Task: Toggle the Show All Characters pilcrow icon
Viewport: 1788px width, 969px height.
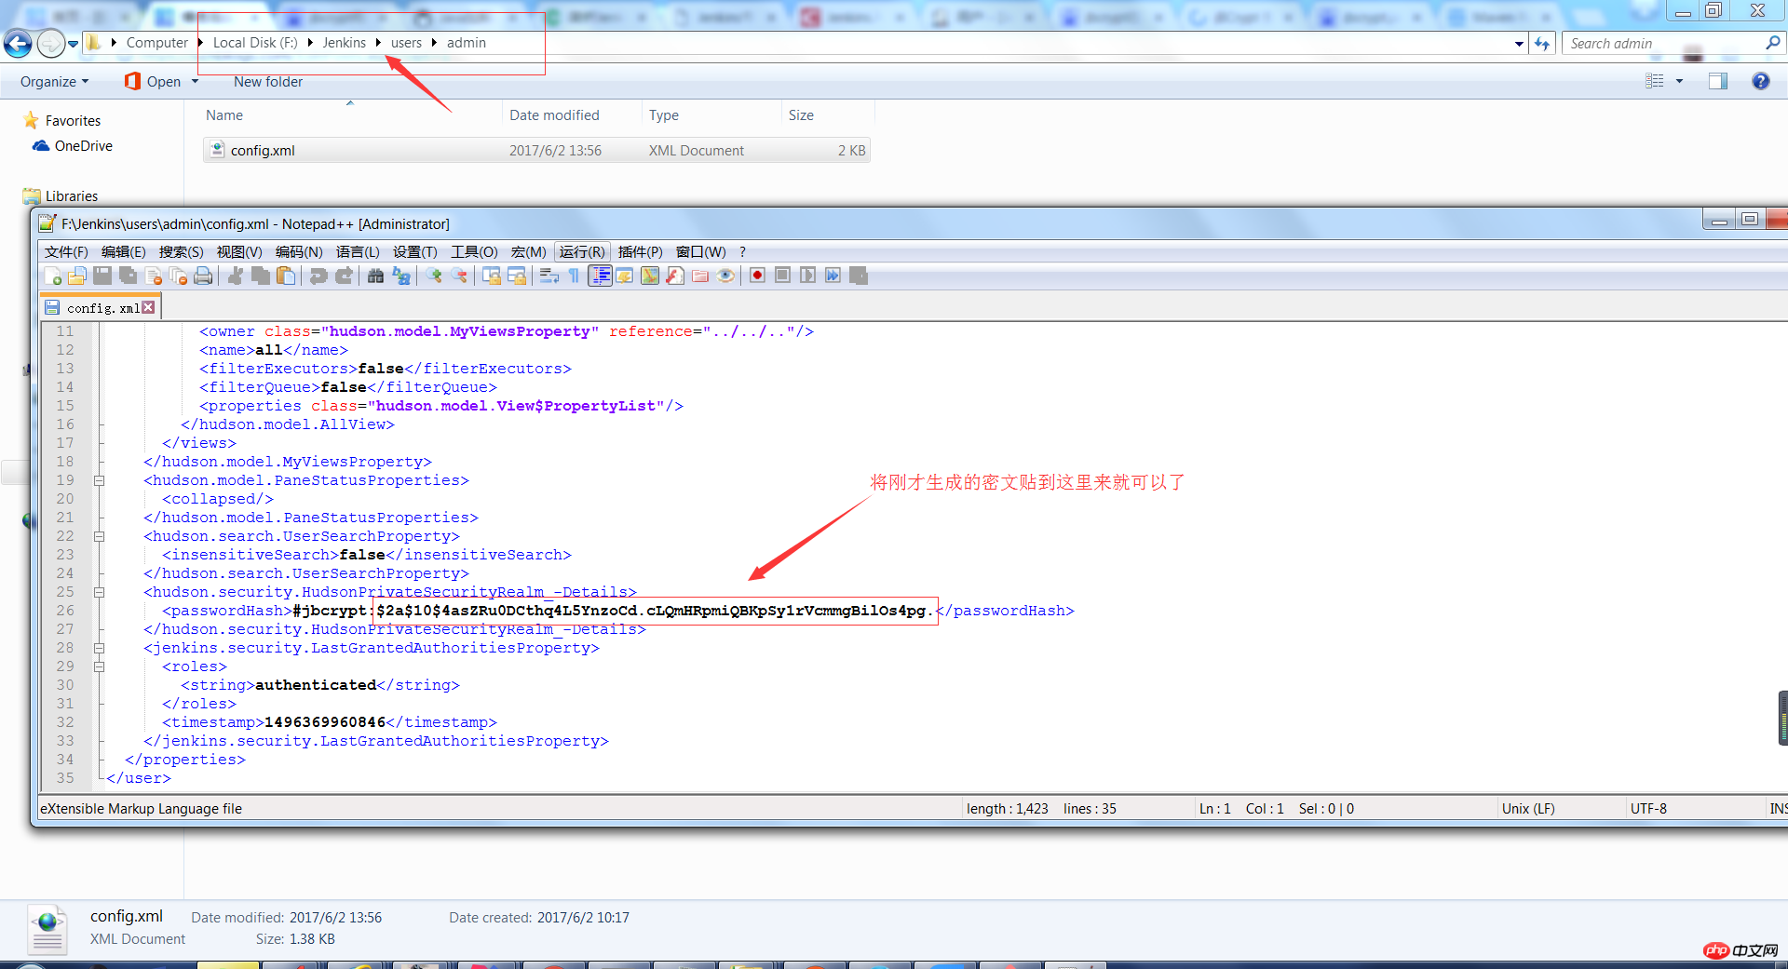Action: (574, 276)
